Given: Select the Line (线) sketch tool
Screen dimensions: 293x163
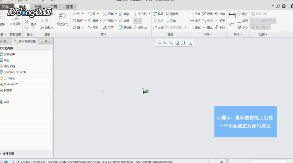Looking at the screenshot, I should click(76, 14).
